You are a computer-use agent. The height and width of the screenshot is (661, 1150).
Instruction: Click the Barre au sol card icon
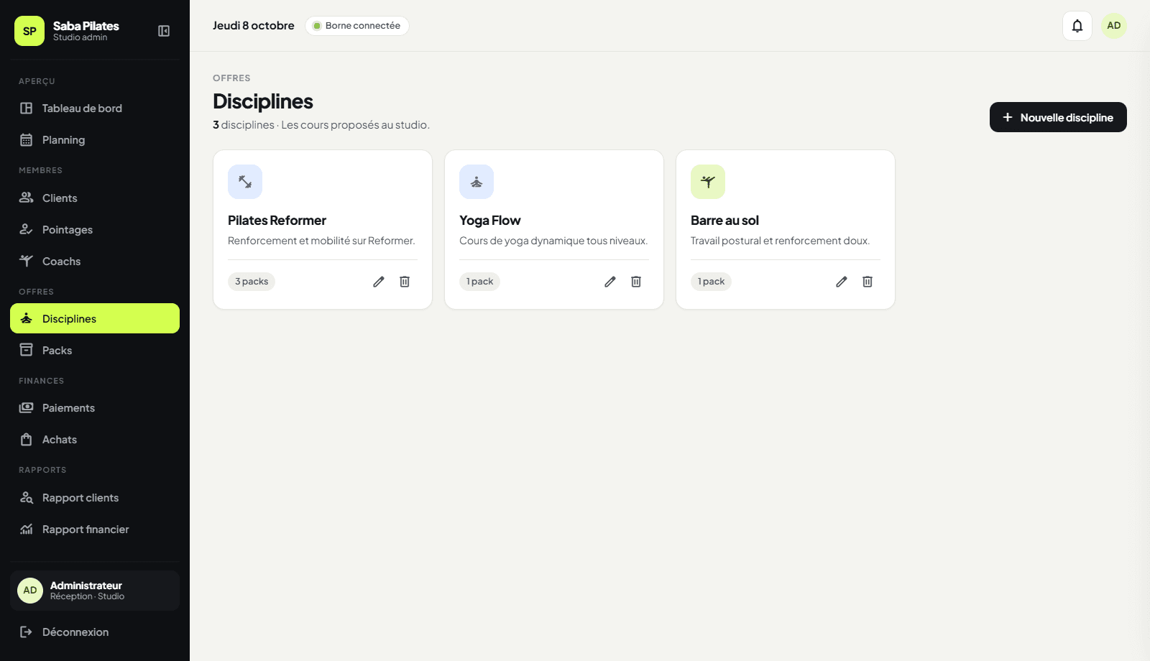[708, 182]
